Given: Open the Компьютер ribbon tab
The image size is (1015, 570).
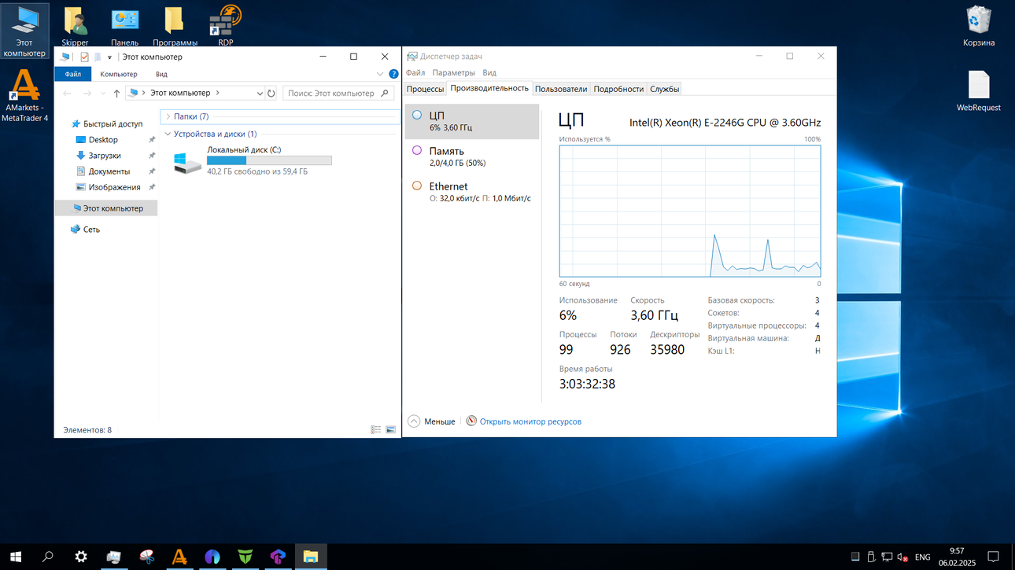Looking at the screenshot, I should click(119, 74).
